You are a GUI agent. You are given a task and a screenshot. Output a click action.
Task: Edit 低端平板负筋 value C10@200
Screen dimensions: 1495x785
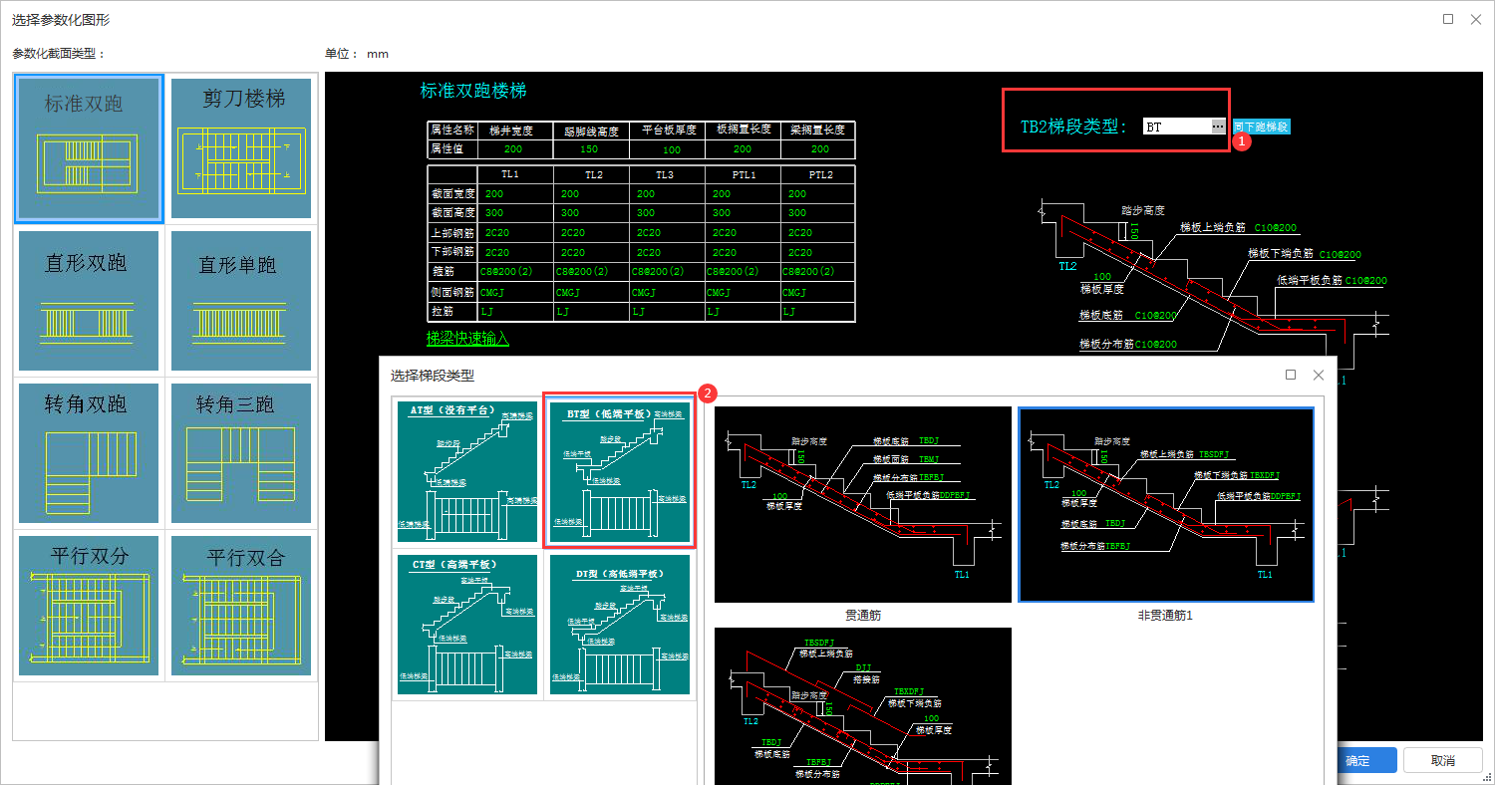click(1368, 281)
